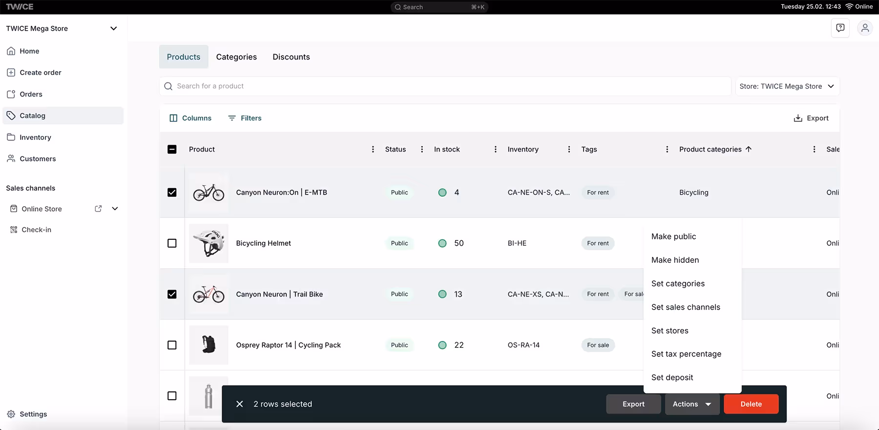879x430 pixels.
Task: Open Online Store external link icon
Action: tap(98, 209)
